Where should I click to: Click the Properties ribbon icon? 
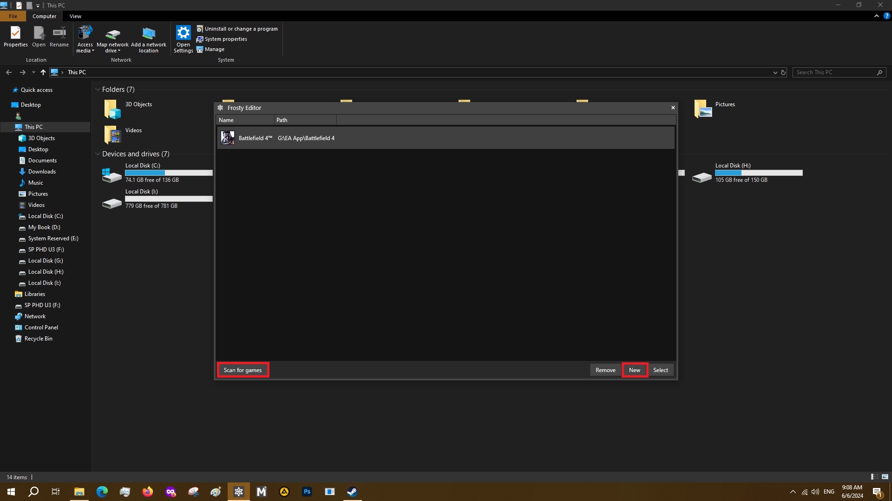coord(15,33)
